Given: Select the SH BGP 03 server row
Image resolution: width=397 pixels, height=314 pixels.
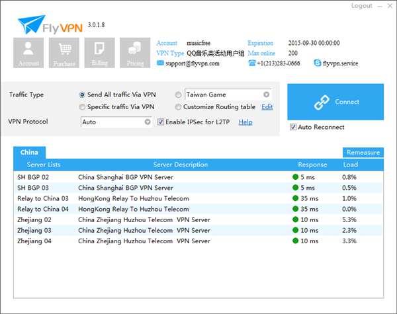Looking at the screenshot, I should click(x=198, y=188).
